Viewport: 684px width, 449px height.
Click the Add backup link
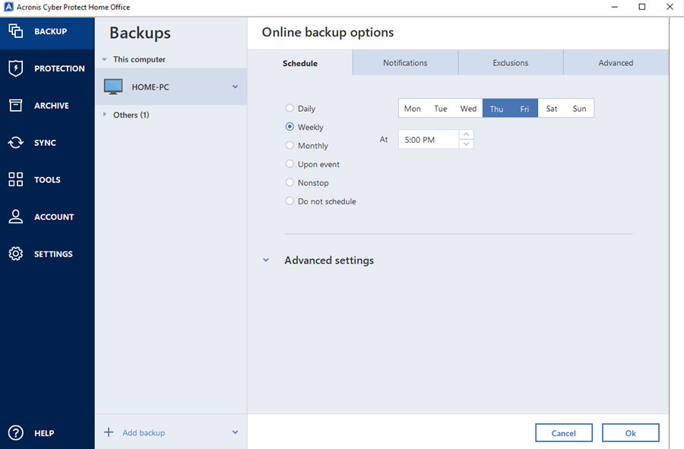(144, 432)
